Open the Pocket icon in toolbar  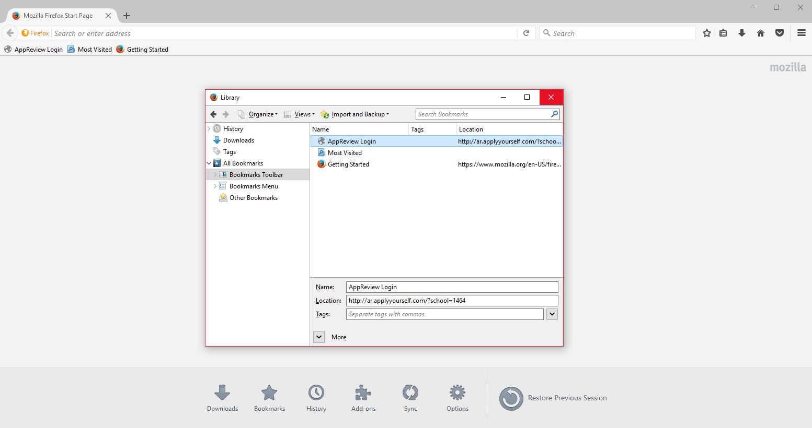(780, 33)
